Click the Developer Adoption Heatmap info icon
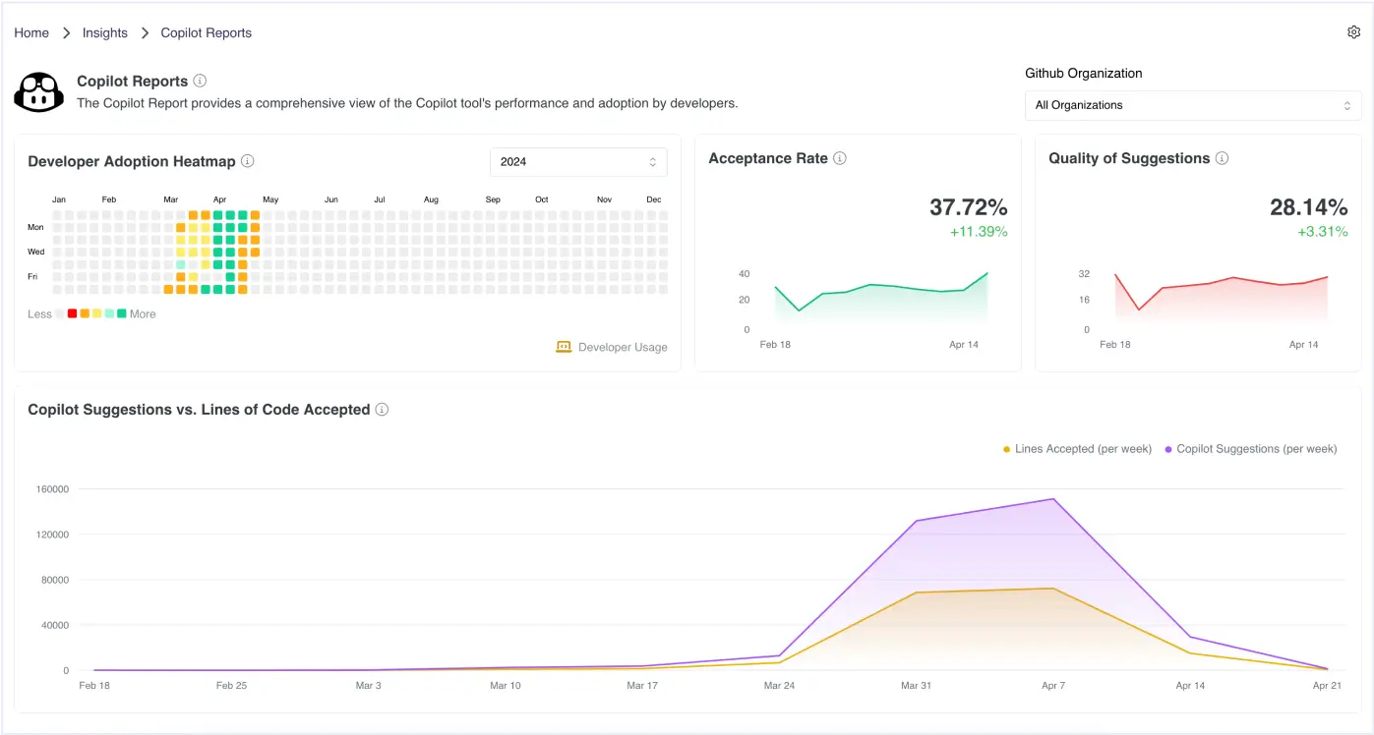1374x735 pixels. pyautogui.click(x=248, y=161)
